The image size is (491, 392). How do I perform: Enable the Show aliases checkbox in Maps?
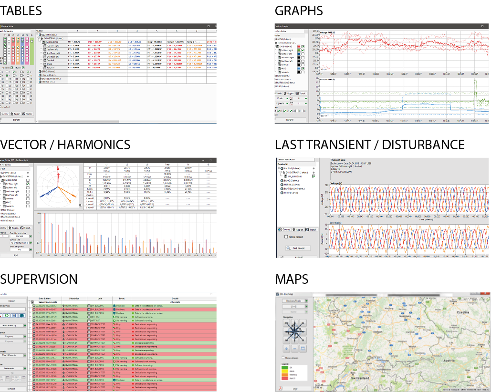pos(283,358)
